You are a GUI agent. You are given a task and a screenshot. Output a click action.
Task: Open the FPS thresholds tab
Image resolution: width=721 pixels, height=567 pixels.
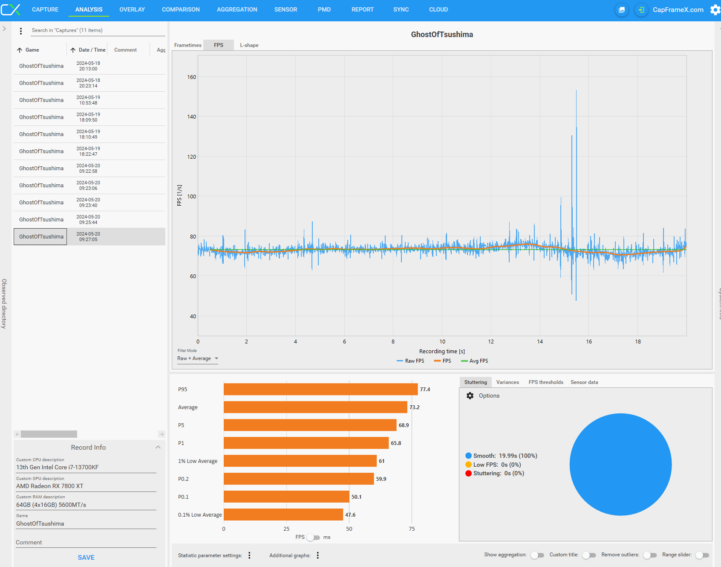[546, 382]
